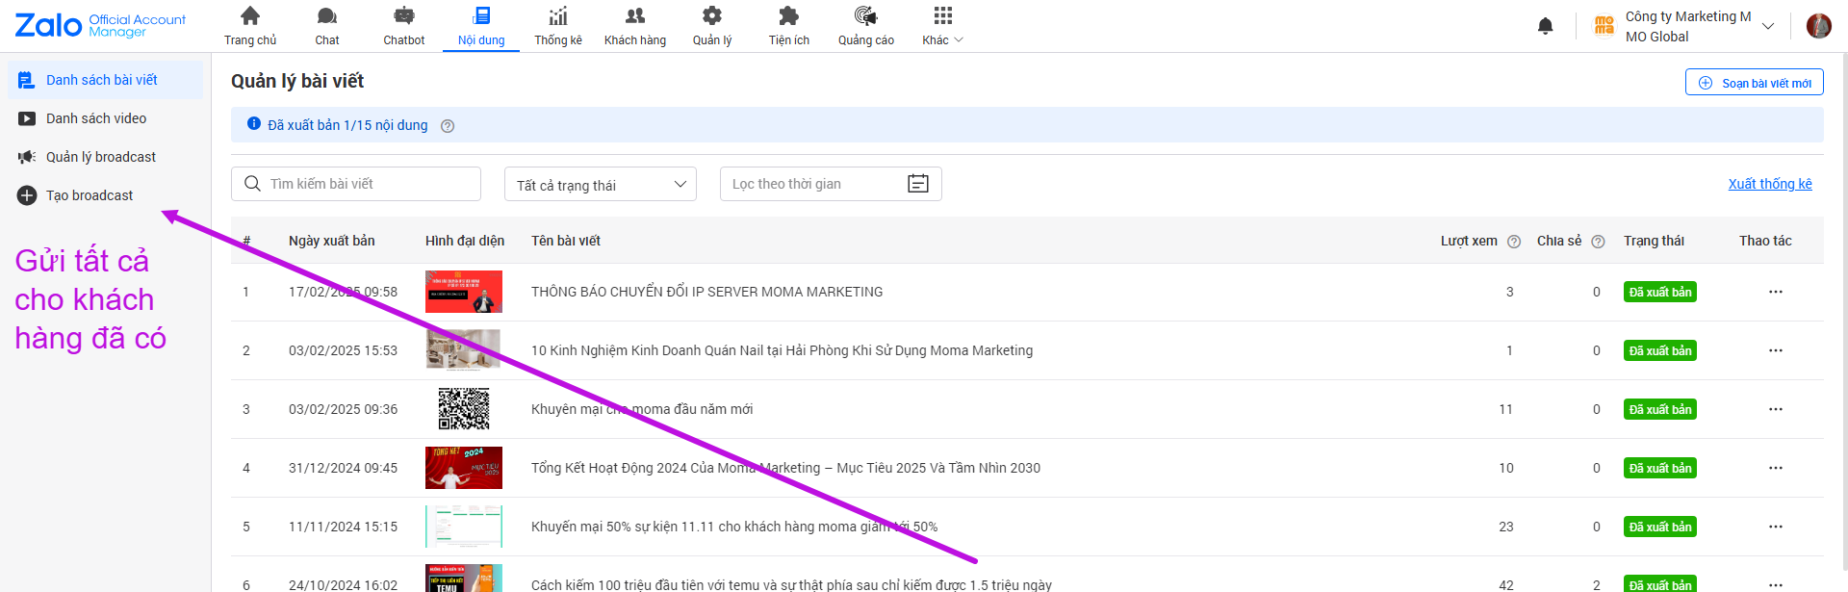This screenshot has width=1848, height=592.
Task: Expand the Khác more menu
Action: tap(943, 26)
